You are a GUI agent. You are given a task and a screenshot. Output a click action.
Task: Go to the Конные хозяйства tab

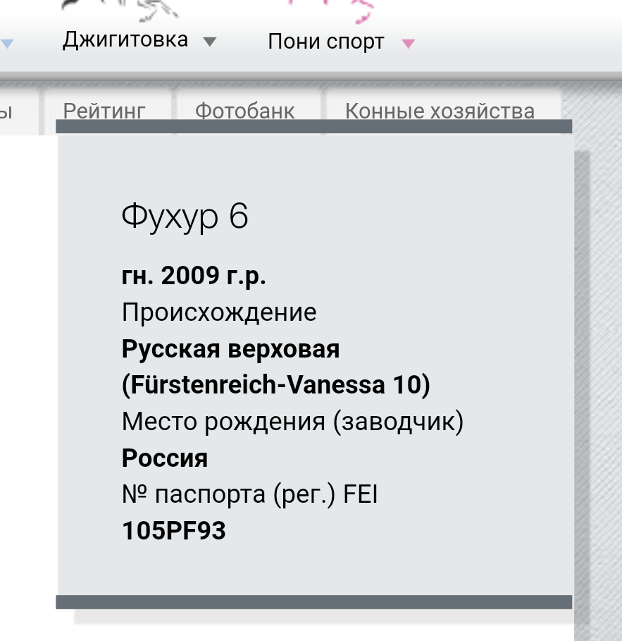pos(440,111)
